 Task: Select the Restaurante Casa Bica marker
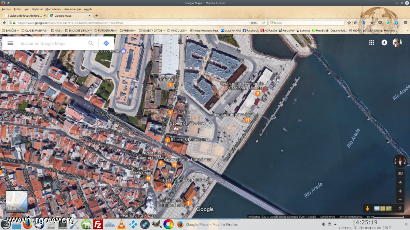pyautogui.click(x=247, y=120)
